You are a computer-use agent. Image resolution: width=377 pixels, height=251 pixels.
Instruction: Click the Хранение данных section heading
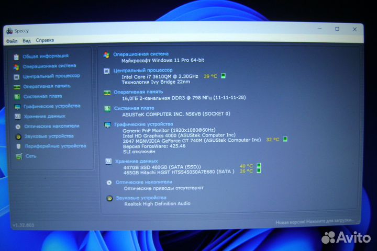point(135,161)
